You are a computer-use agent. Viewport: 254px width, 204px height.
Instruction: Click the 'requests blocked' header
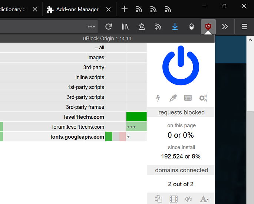pyautogui.click(x=181, y=112)
